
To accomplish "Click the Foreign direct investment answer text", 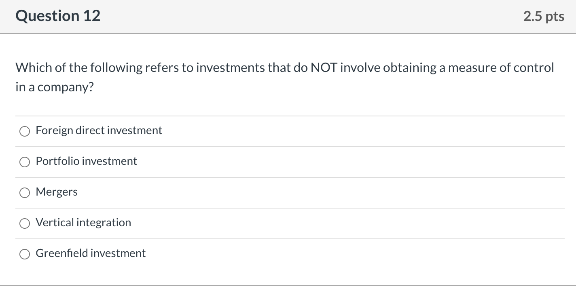I will 99,131.
